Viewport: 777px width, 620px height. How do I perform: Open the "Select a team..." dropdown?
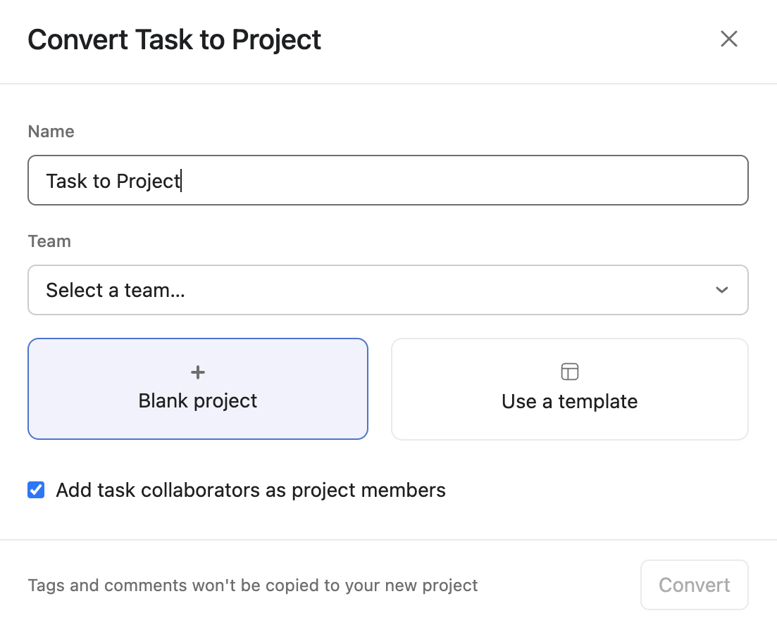387,290
